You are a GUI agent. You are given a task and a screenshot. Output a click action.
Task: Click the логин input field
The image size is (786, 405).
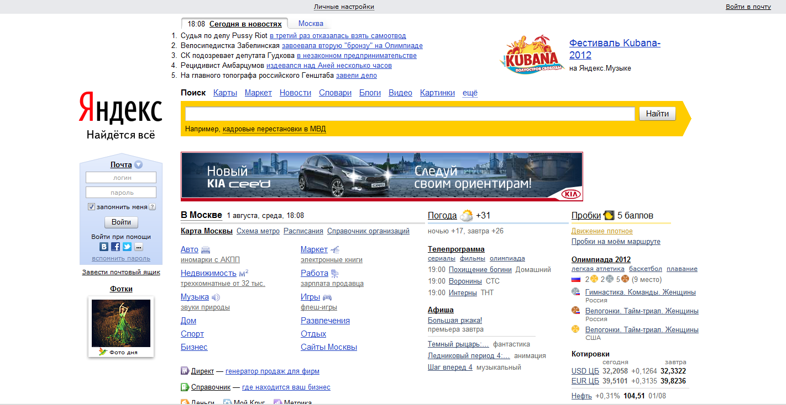point(121,178)
